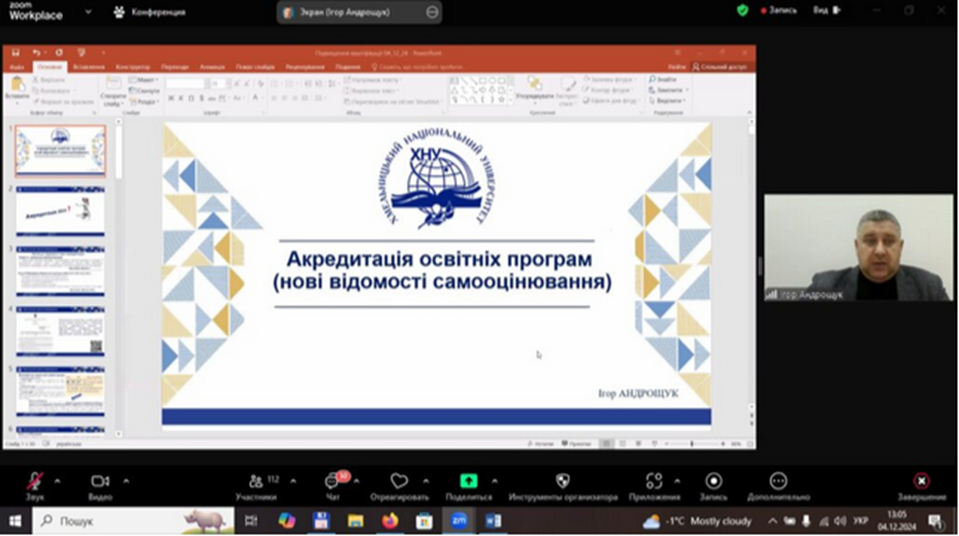This screenshot has height=536, width=959.
Task: Open the Windows Start menu
Action: [x=15, y=521]
